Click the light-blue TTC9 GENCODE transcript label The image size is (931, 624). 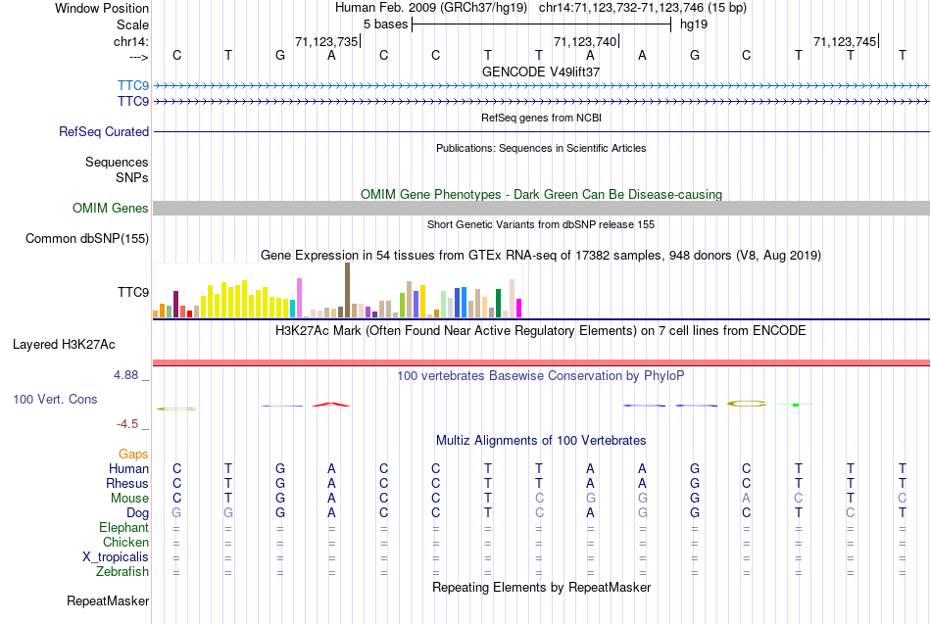133,85
